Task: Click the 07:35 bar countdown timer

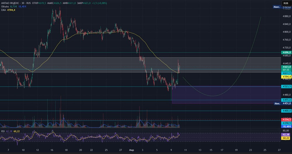Action: click(286, 70)
